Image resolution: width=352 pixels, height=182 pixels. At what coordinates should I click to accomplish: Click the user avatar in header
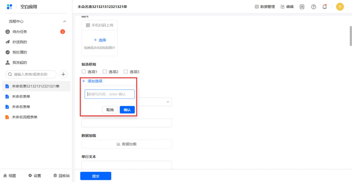(x=340, y=7)
